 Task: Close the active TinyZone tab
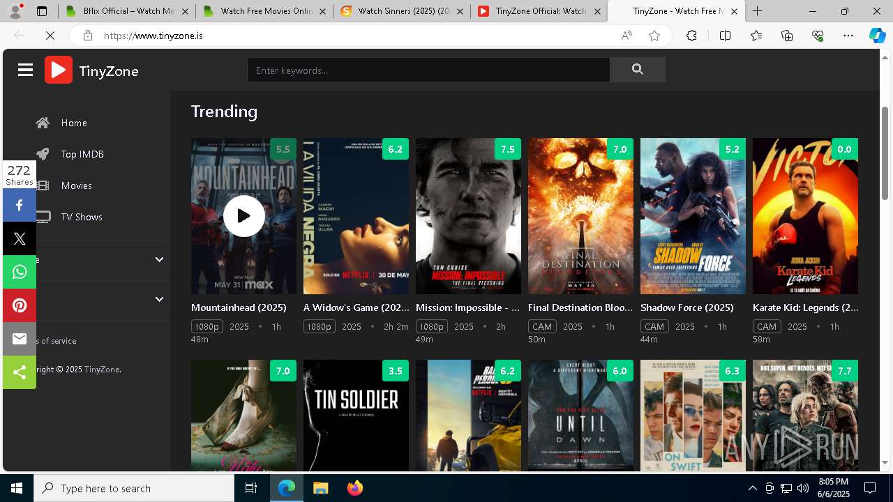[734, 11]
